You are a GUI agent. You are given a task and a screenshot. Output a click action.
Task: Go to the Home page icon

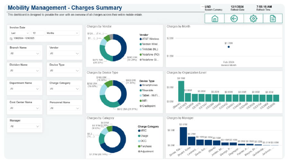pyautogui.click(x=215, y=19)
